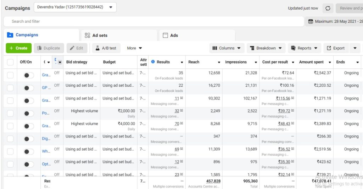Click the A/B test flask icon
The height and width of the screenshot is (189, 363).
coord(97,48)
